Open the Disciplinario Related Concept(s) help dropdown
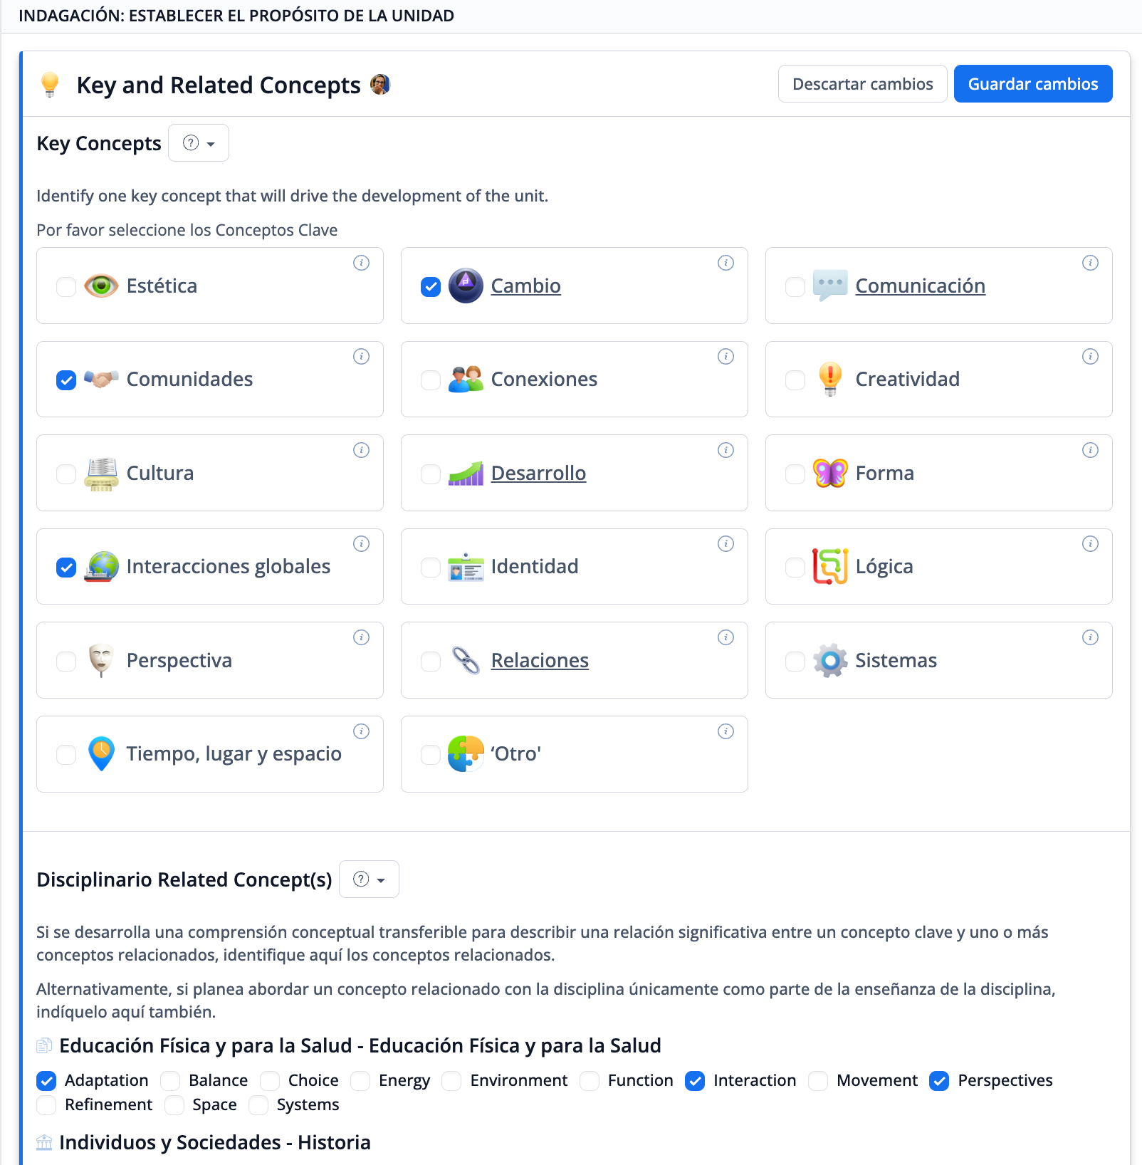 [369, 879]
